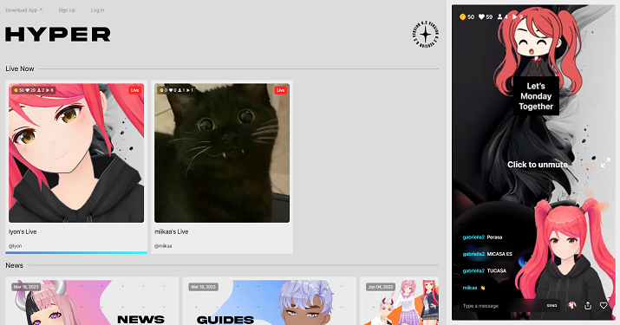Unmute the stream via Click to unmute
The image size is (620, 325).
pyautogui.click(x=538, y=165)
